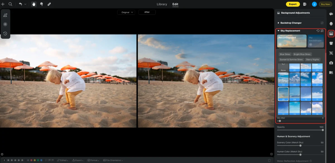Viewport: 335px width, 163px height.
Task: Expand the Backdrop Changer section
Action: pos(278,23)
